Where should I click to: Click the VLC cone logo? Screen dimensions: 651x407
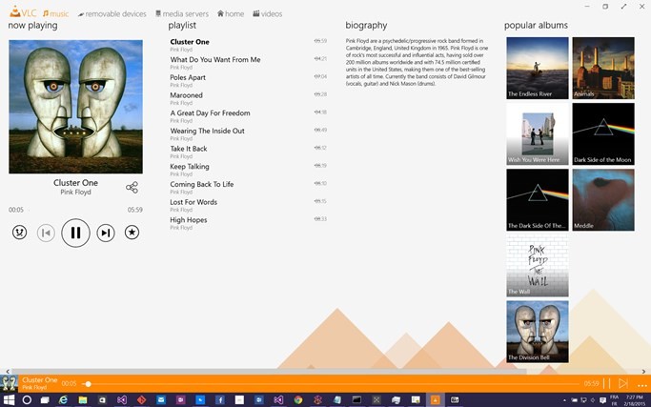click(15, 12)
